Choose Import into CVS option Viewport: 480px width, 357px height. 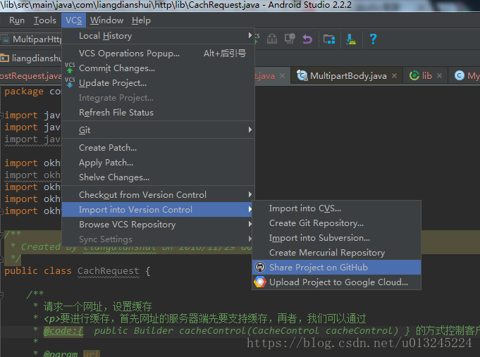(336, 208)
